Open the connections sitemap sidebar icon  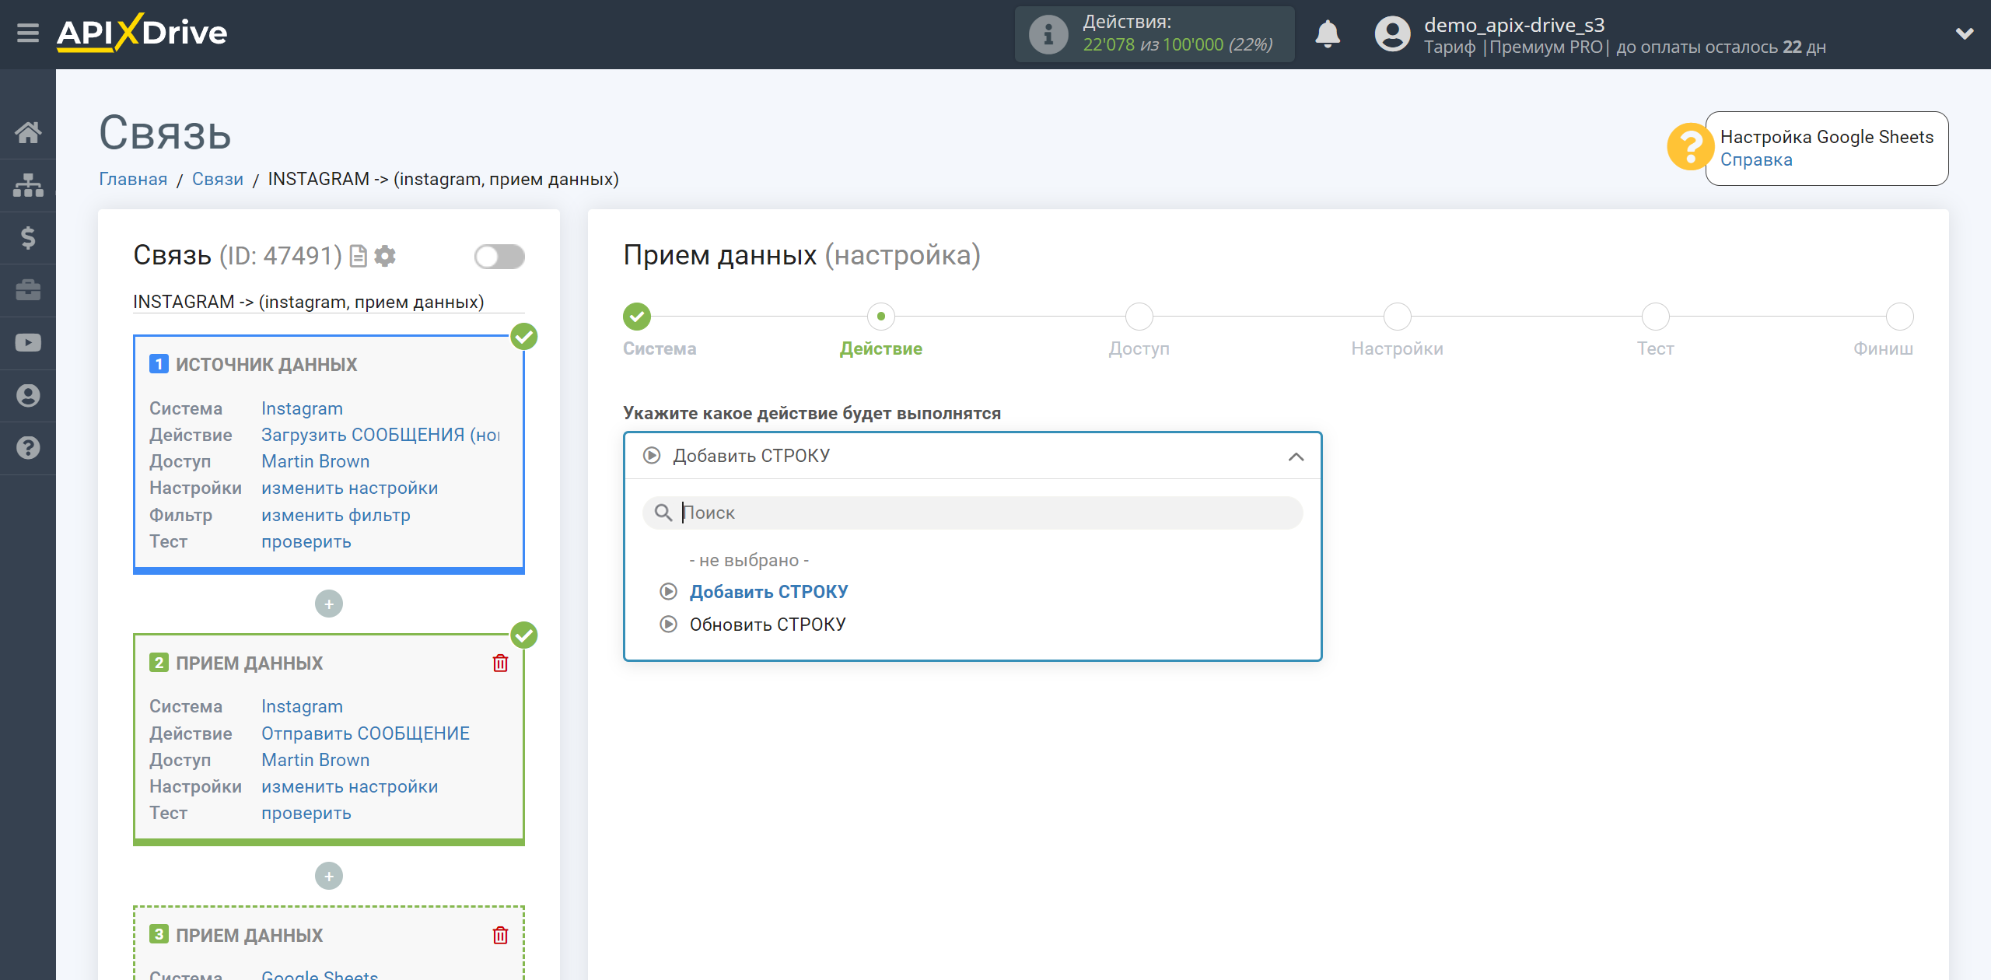(28, 185)
